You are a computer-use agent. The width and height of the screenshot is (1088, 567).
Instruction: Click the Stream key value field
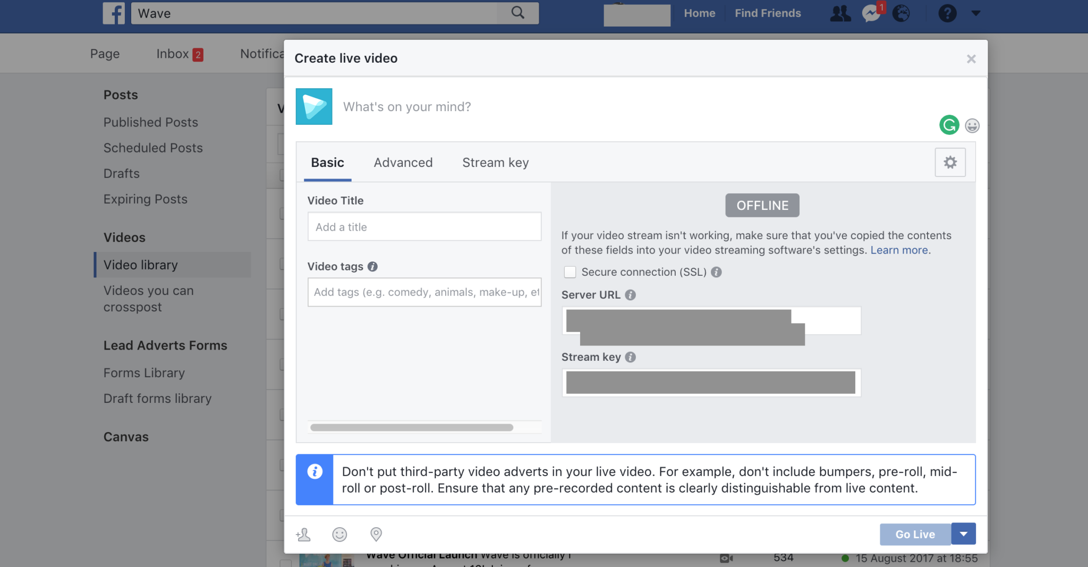[711, 383]
